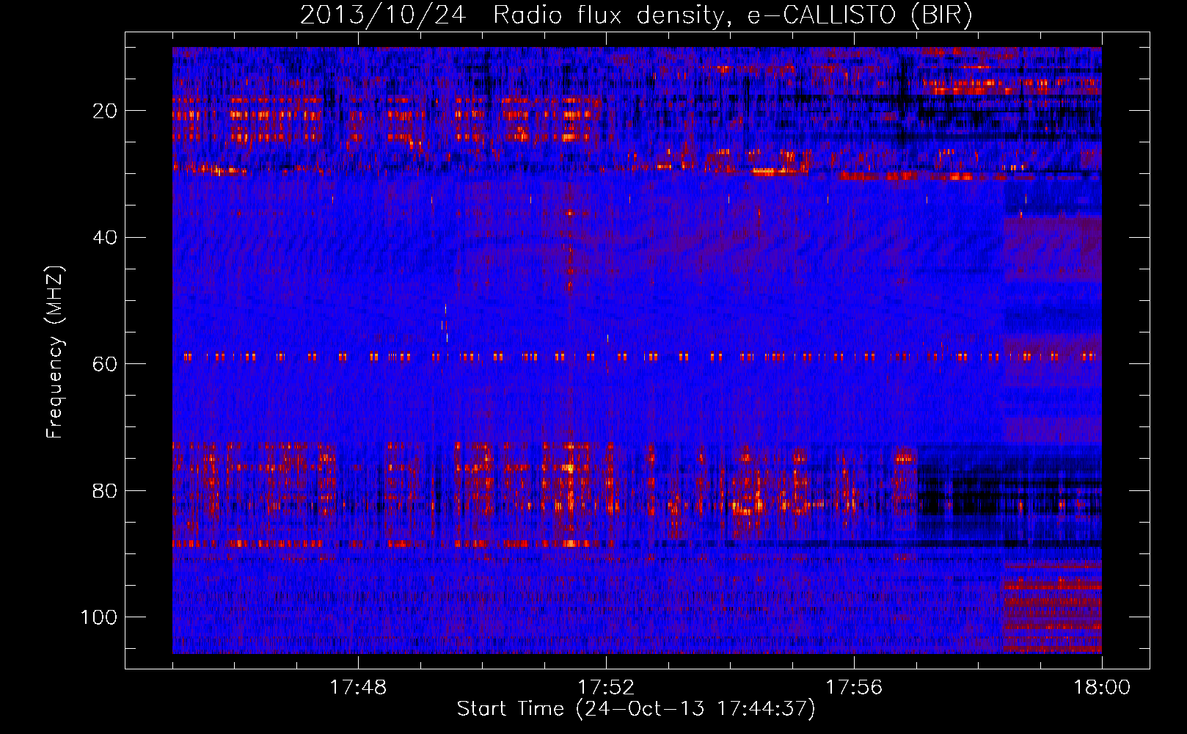Viewport: 1187px width, 734px height.
Task: Click the 'Frequency (MHZ)' axis label
Action: [55, 352]
